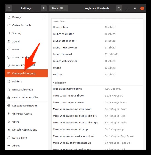Click the Reset All... button
The height and width of the screenshot is (155, 151).
[x=59, y=8]
